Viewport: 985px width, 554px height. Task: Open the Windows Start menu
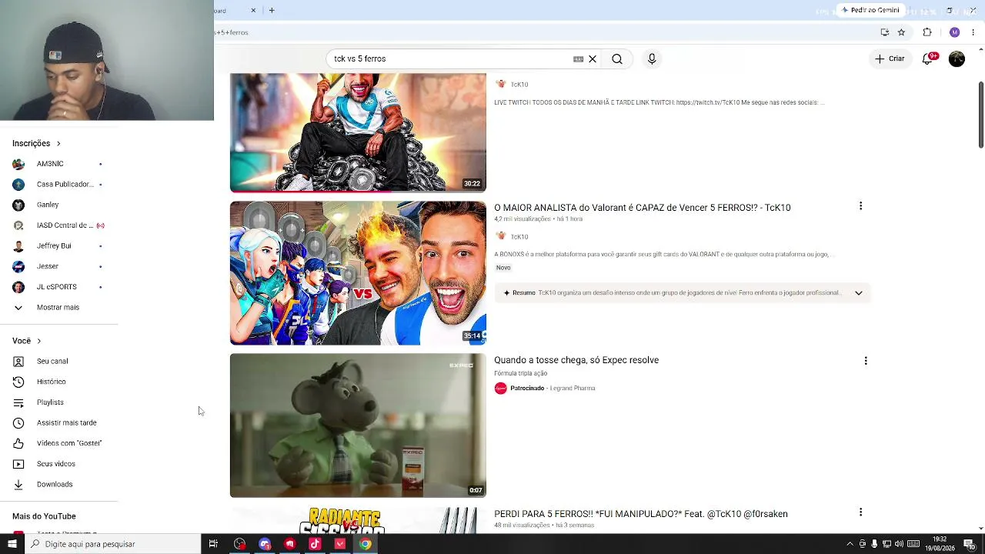12,544
